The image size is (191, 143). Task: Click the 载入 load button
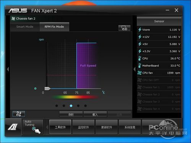(95, 114)
